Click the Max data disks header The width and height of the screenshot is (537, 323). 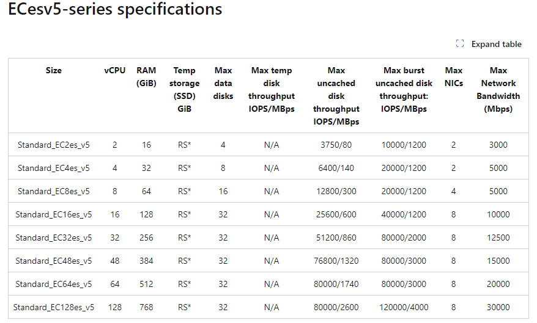click(x=223, y=83)
